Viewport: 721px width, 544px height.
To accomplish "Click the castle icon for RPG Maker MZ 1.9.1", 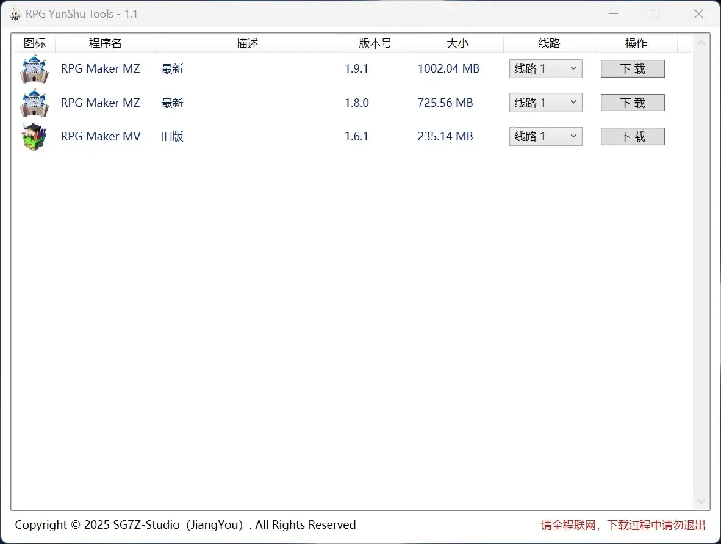I will [34, 69].
